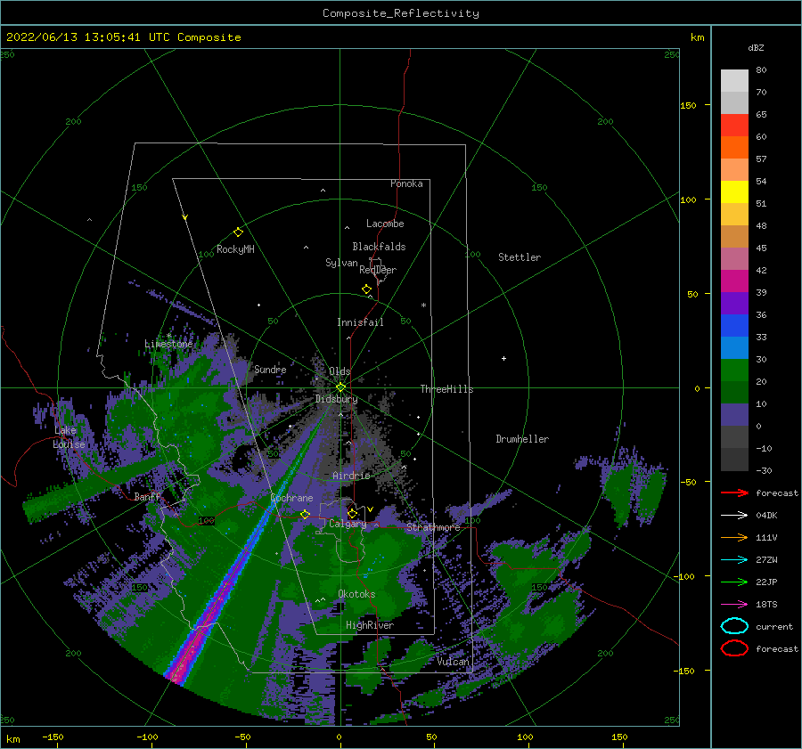Pick the slate purple 0-10 dBZ swatch
Image resolution: width=802 pixels, height=749 pixels.
734,415
